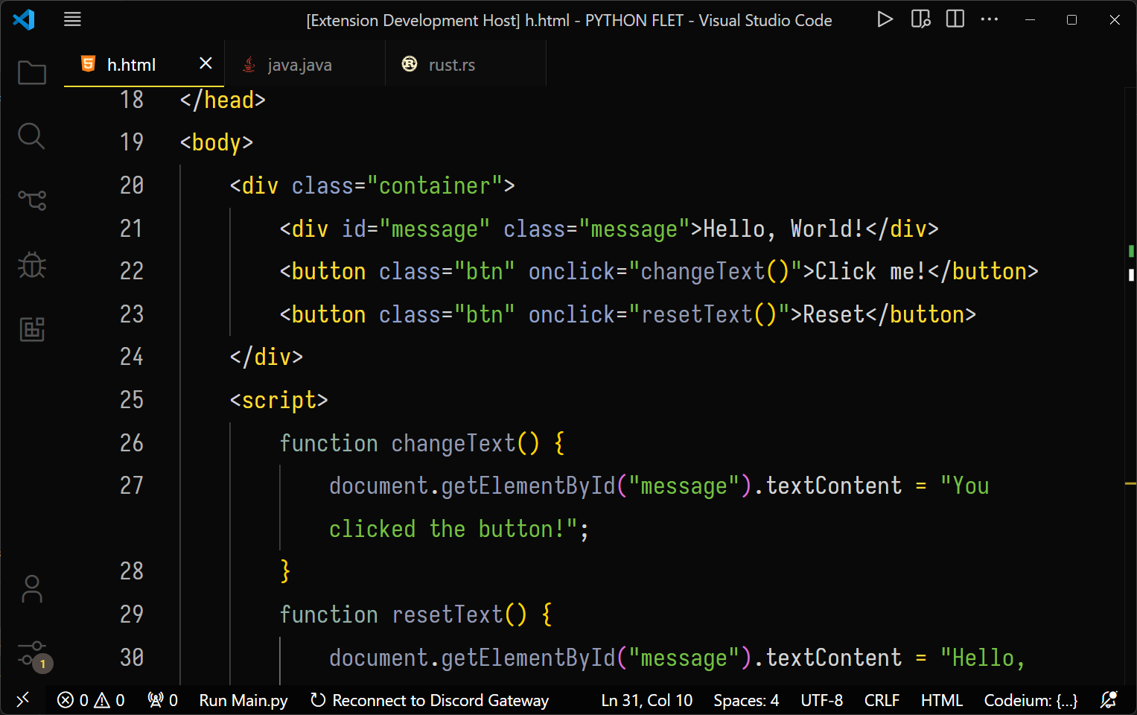Viewport: 1137px width, 715px height.
Task: Click the Run code play icon
Action: click(x=885, y=19)
